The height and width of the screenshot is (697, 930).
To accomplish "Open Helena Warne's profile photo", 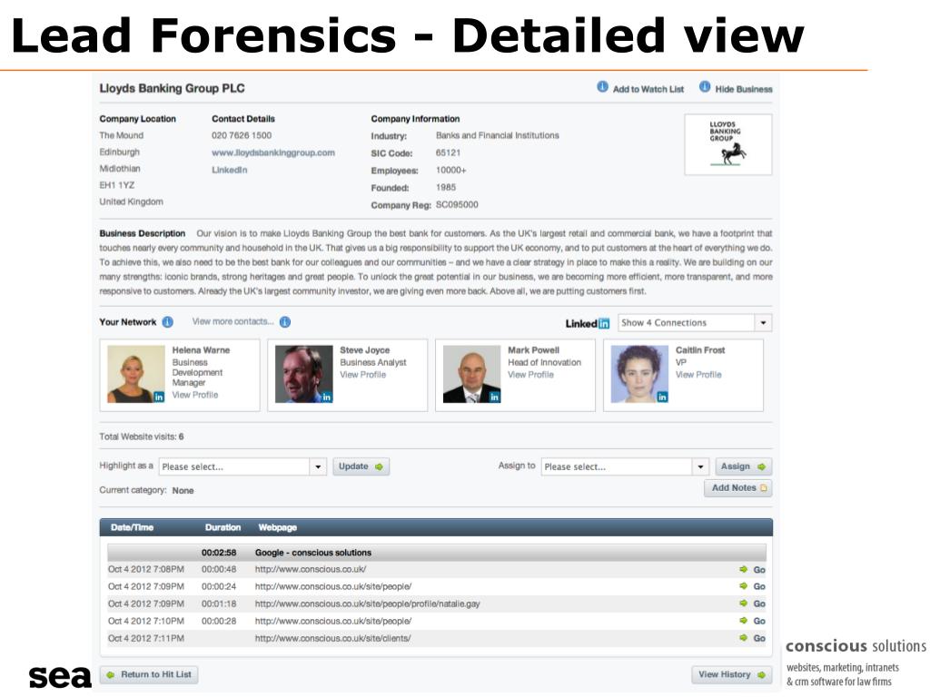I will (136, 374).
